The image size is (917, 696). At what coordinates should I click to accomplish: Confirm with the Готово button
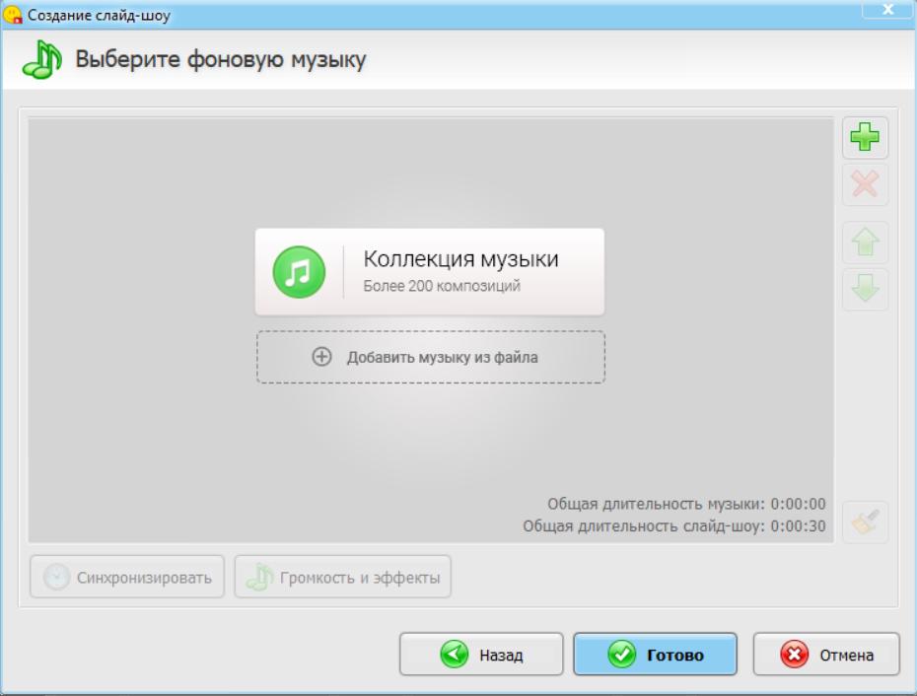(655, 655)
